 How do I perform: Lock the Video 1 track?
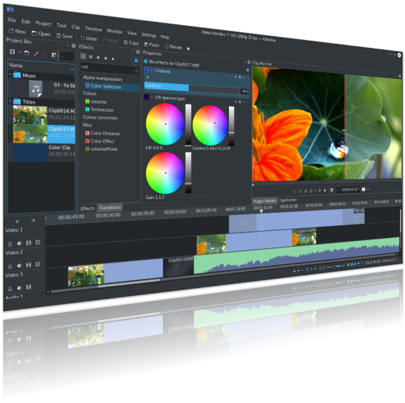pyautogui.click(x=10, y=244)
